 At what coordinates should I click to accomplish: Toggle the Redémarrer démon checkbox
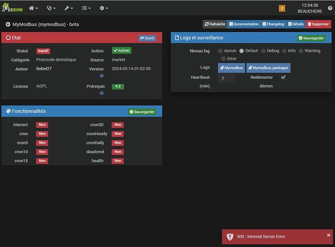[283, 78]
